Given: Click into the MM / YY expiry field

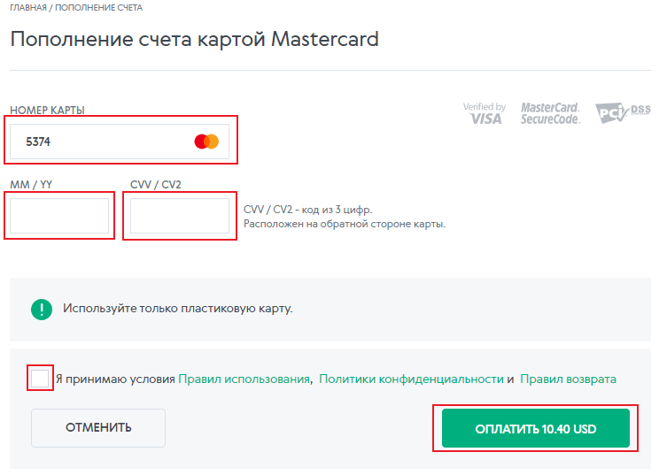Looking at the screenshot, I should click(59, 216).
